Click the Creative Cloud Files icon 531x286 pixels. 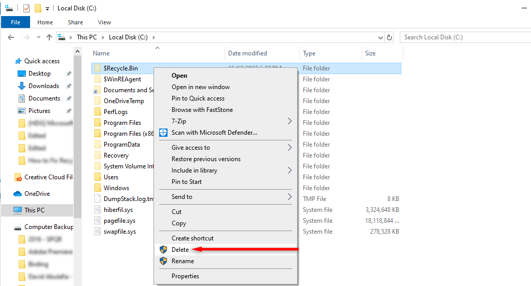point(18,177)
